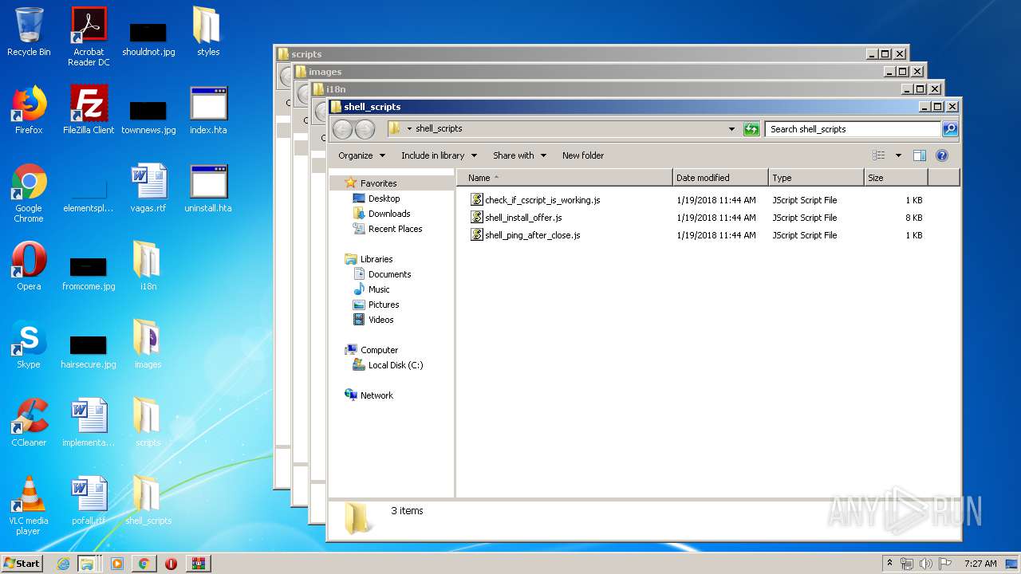Open the Organize dropdown menu
The height and width of the screenshot is (574, 1021).
[362, 155]
